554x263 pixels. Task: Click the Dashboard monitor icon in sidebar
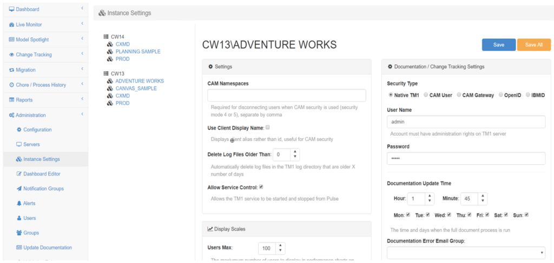[x=12, y=9]
